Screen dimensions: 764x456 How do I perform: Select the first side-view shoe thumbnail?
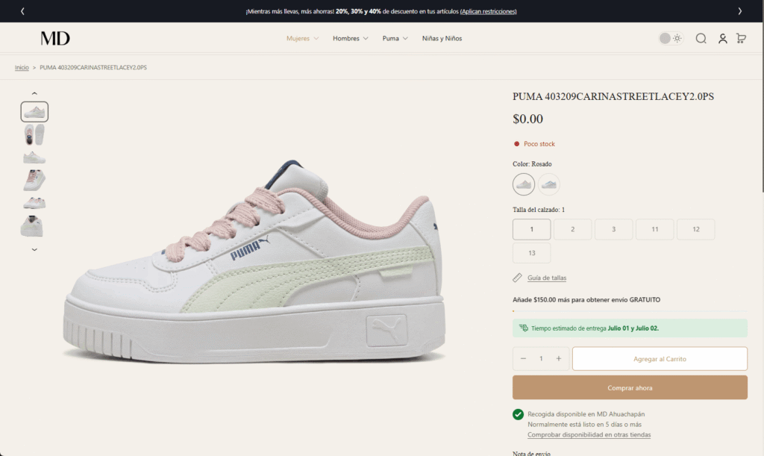tap(34, 111)
